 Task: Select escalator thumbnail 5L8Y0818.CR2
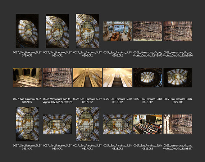[118, 78]
